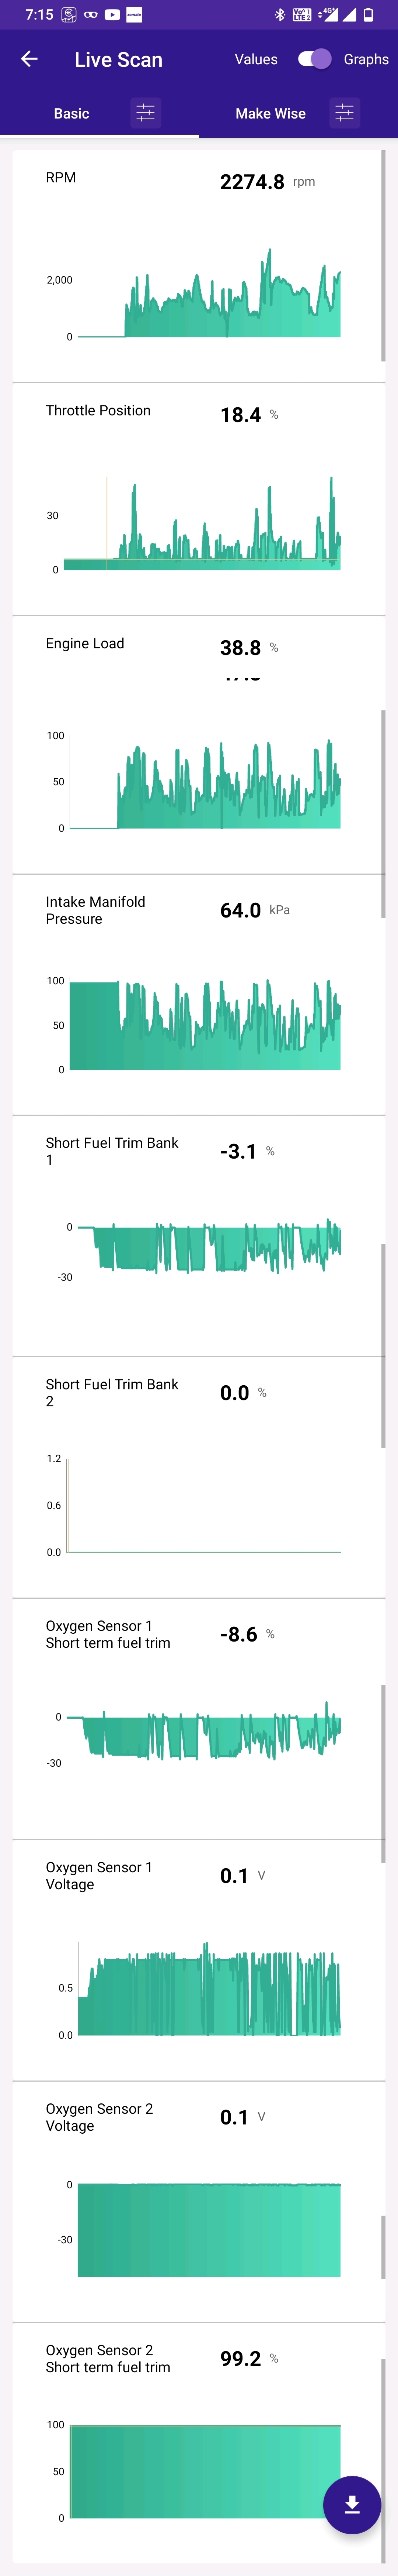
Task: Tap the battery icon in the status bar
Action: click(x=368, y=14)
